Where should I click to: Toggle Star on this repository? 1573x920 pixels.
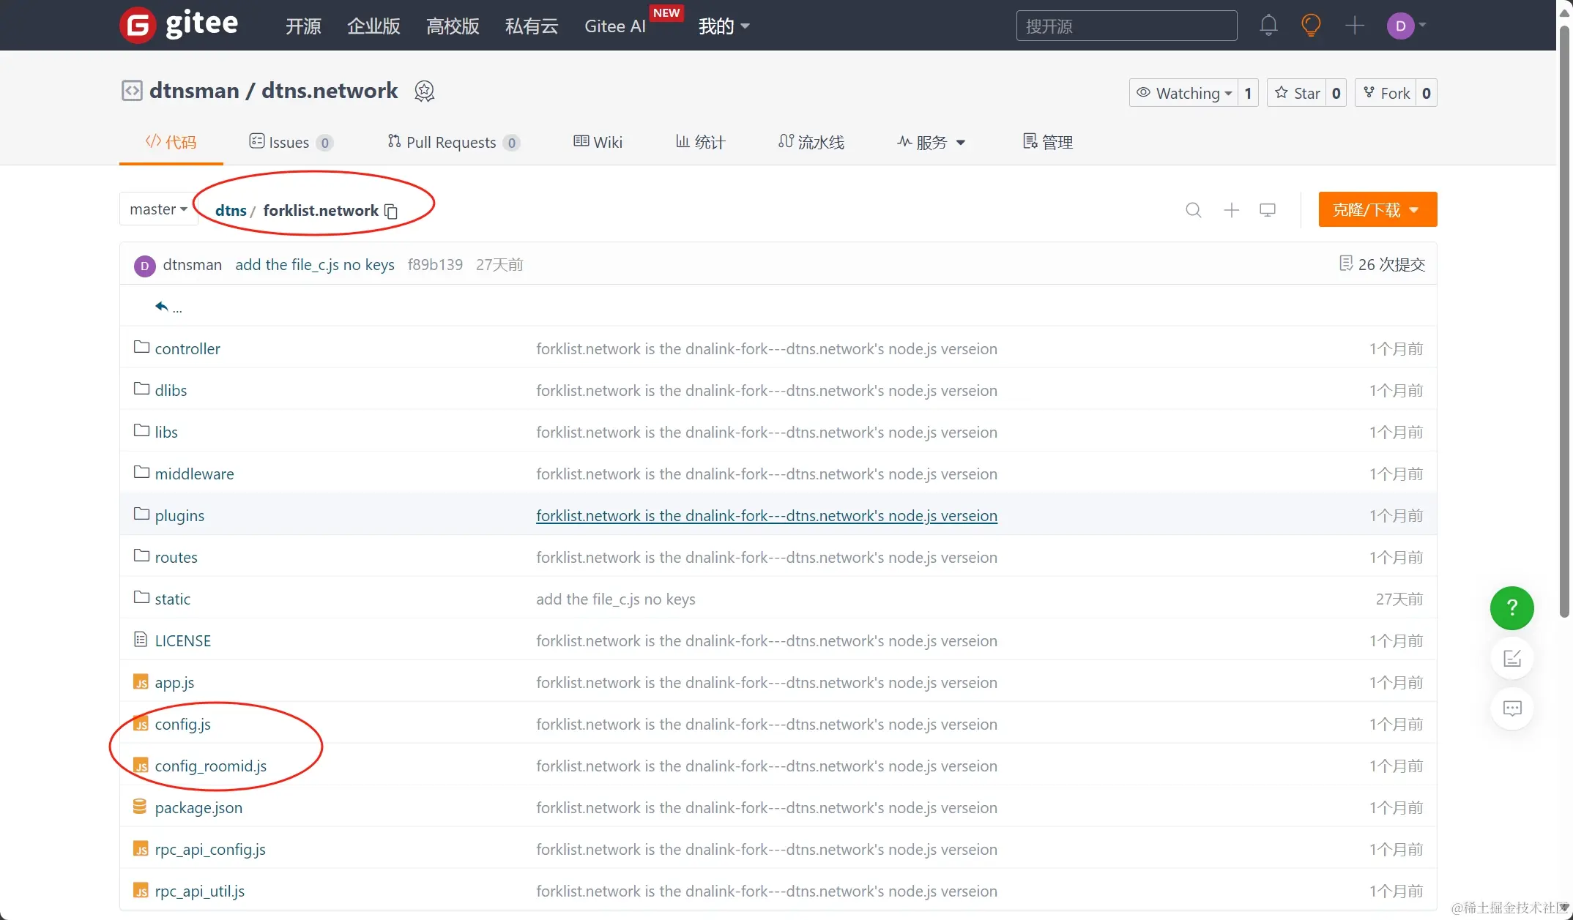[1297, 93]
